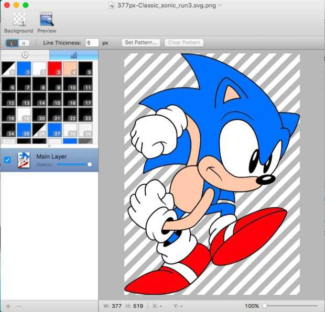Screen dimensions: 325x312
Task: Select the R mouse button segment
Action: (24, 43)
